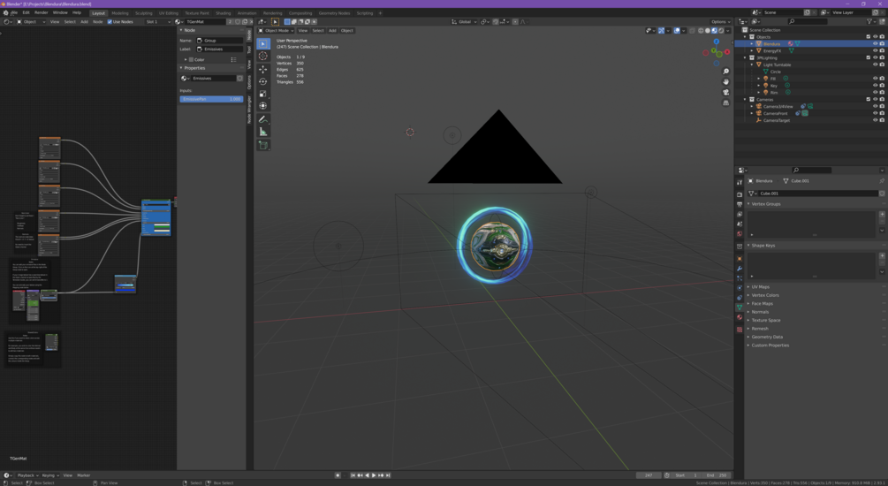Screen dimensions: 888x486
Task: Open the Render properties tab icon
Action: click(x=739, y=194)
